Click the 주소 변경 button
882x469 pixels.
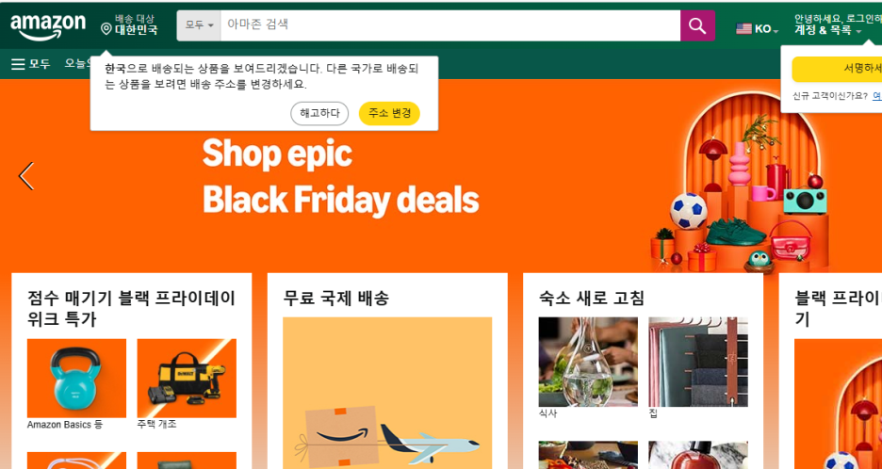click(389, 113)
